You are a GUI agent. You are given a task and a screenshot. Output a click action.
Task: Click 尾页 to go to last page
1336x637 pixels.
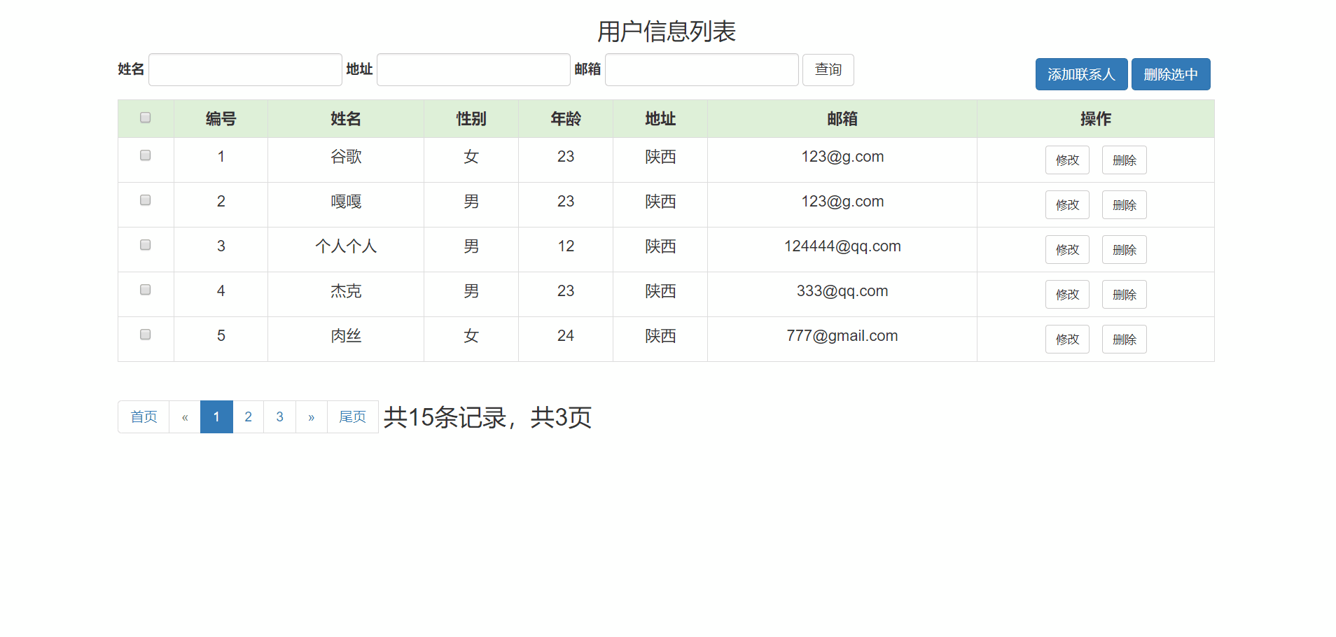[x=352, y=416]
